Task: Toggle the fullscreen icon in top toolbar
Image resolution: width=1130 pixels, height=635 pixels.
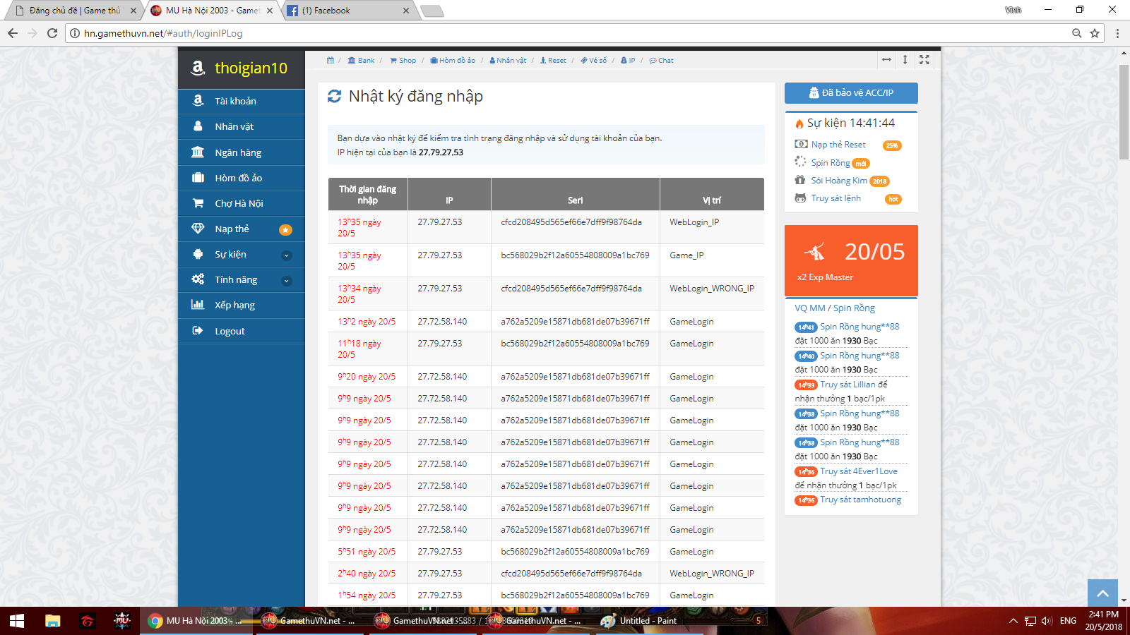Action: (924, 60)
